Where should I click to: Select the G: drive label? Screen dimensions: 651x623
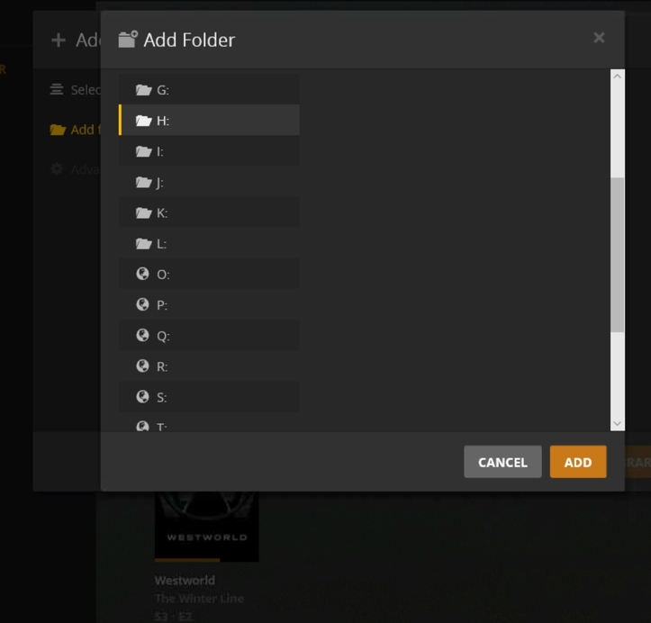(163, 90)
